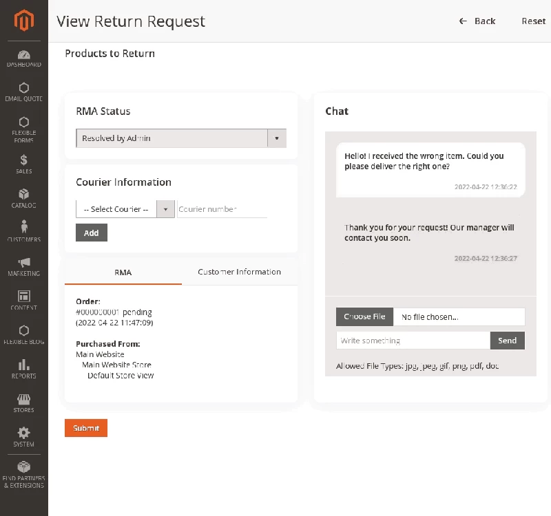Open the Reports bar chart icon
The width and height of the screenshot is (551, 516).
[24, 365]
